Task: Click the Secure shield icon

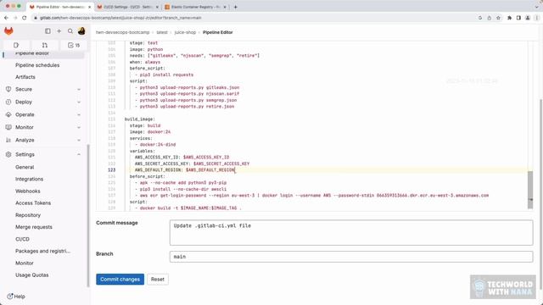Action: pyautogui.click(x=8, y=89)
